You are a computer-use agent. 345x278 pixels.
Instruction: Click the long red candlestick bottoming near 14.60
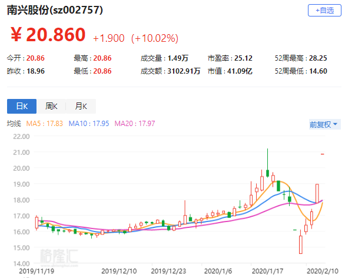pyautogui.click(x=301, y=241)
